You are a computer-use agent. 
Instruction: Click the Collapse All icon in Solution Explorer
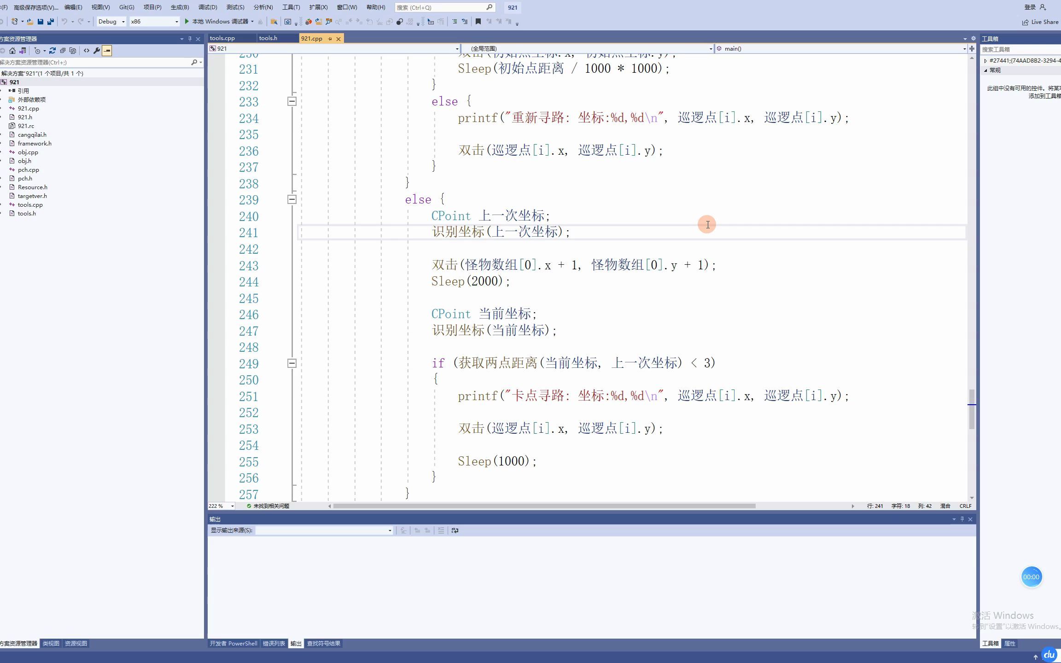[x=63, y=51]
